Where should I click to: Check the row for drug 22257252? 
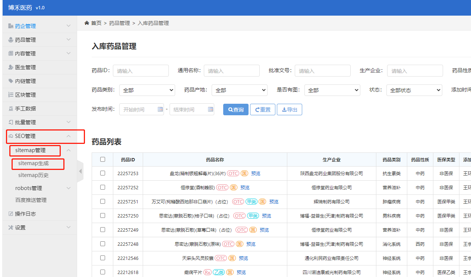102,187
